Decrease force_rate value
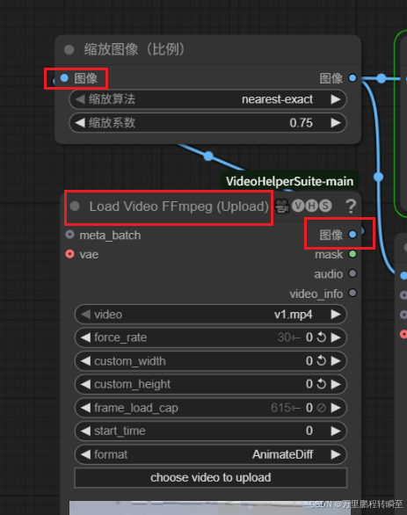The height and width of the screenshot is (515, 407). point(85,337)
